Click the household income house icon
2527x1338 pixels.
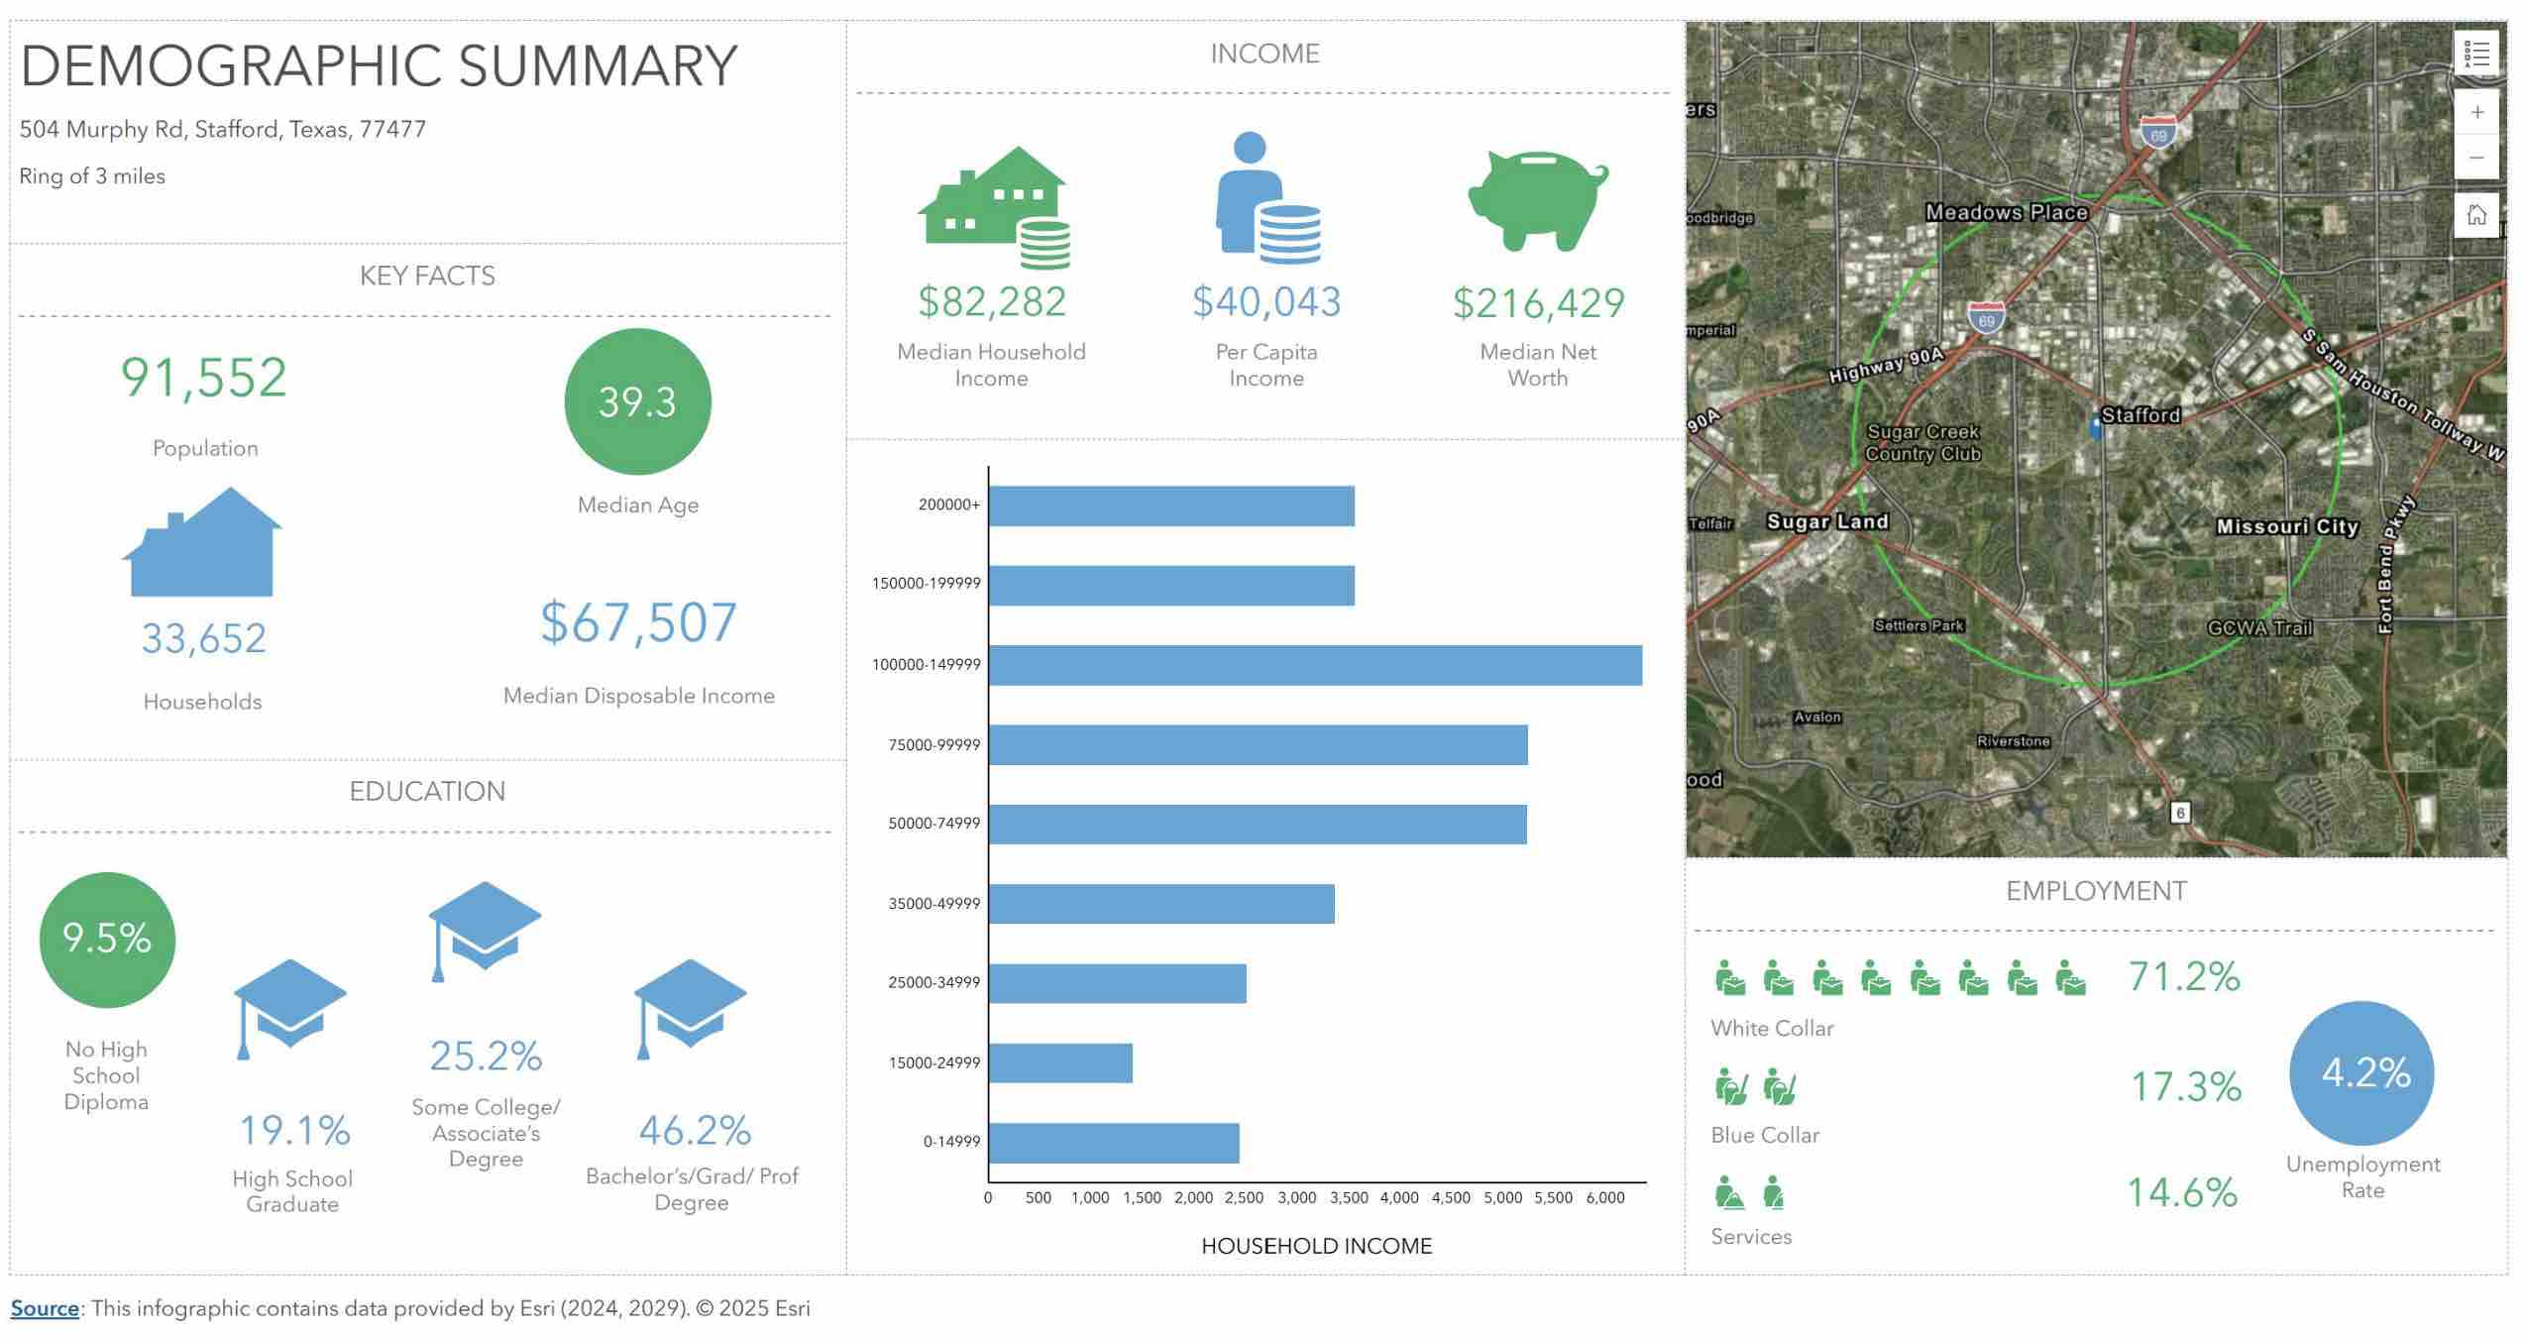pyautogui.click(x=994, y=208)
